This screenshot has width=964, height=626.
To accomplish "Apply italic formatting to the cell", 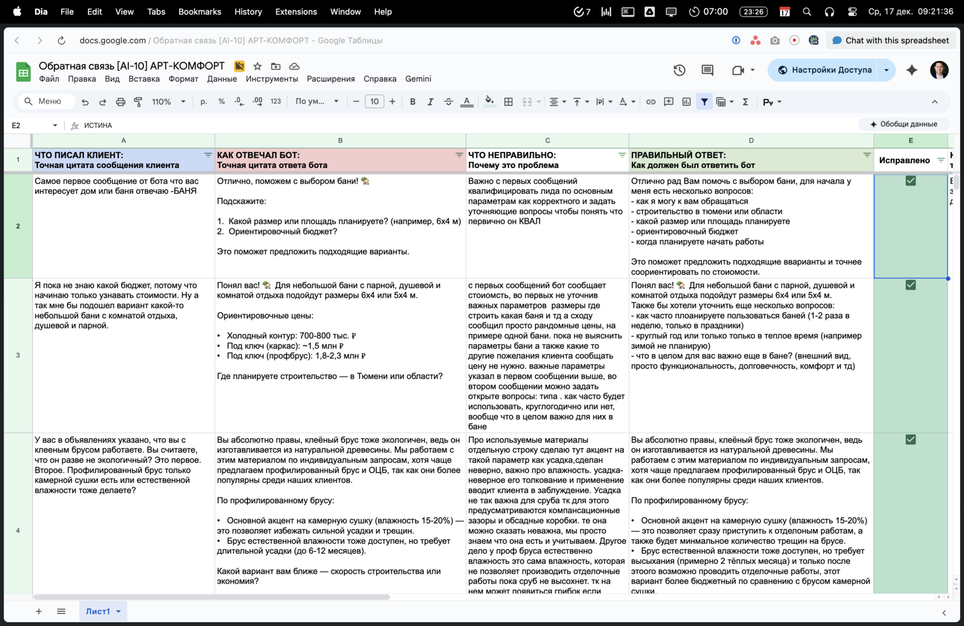I will [430, 102].
